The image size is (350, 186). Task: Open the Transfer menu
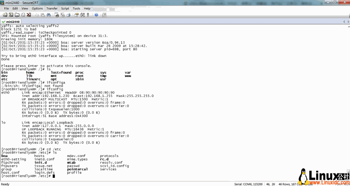click(x=52, y=9)
